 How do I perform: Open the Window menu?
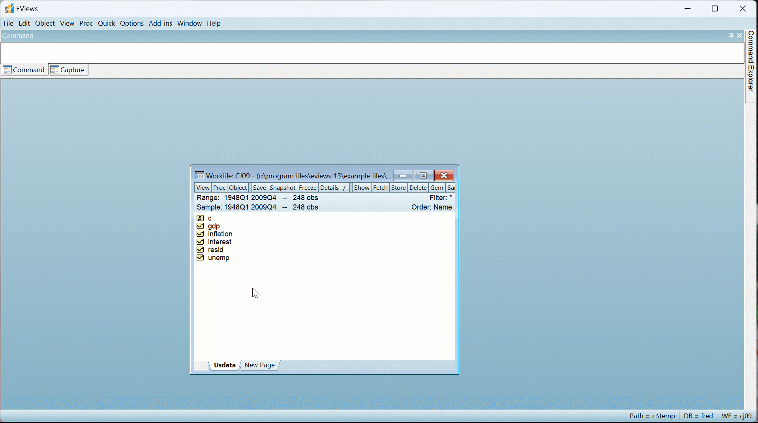pyautogui.click(x=189, y=24)
